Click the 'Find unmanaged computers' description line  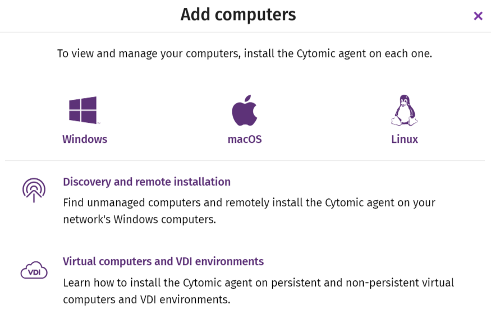point(249,203)
